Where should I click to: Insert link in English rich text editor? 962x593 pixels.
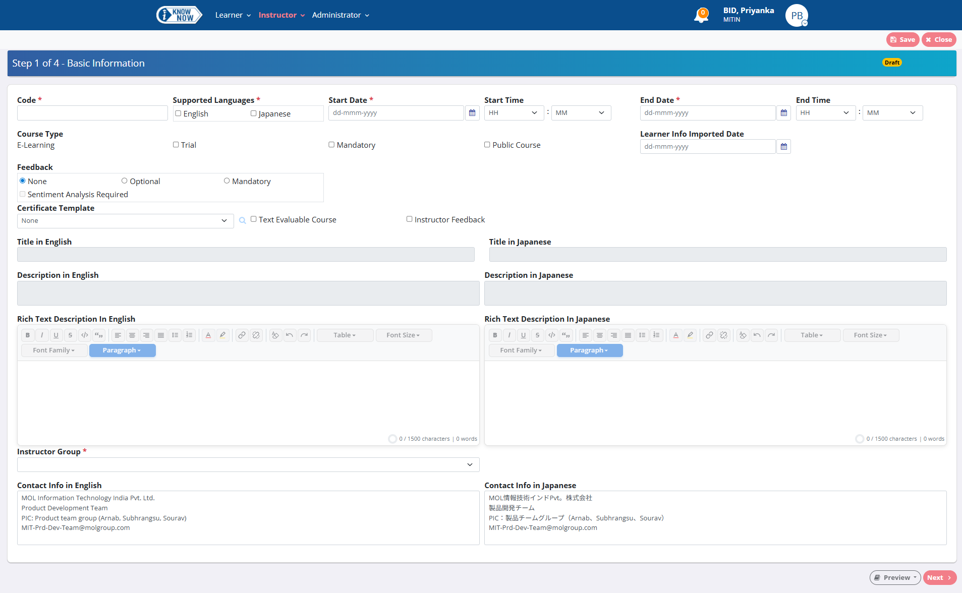coord(242,335)
